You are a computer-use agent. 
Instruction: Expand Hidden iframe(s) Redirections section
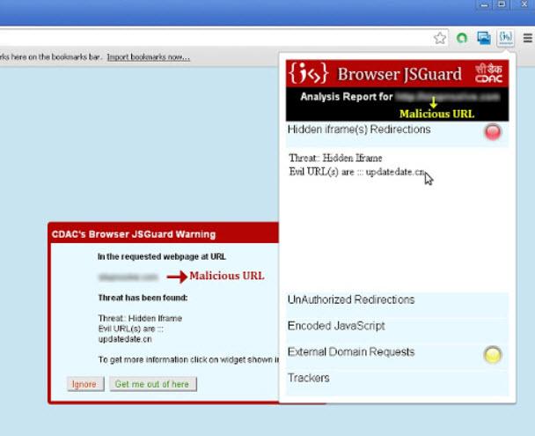point(397,133)
